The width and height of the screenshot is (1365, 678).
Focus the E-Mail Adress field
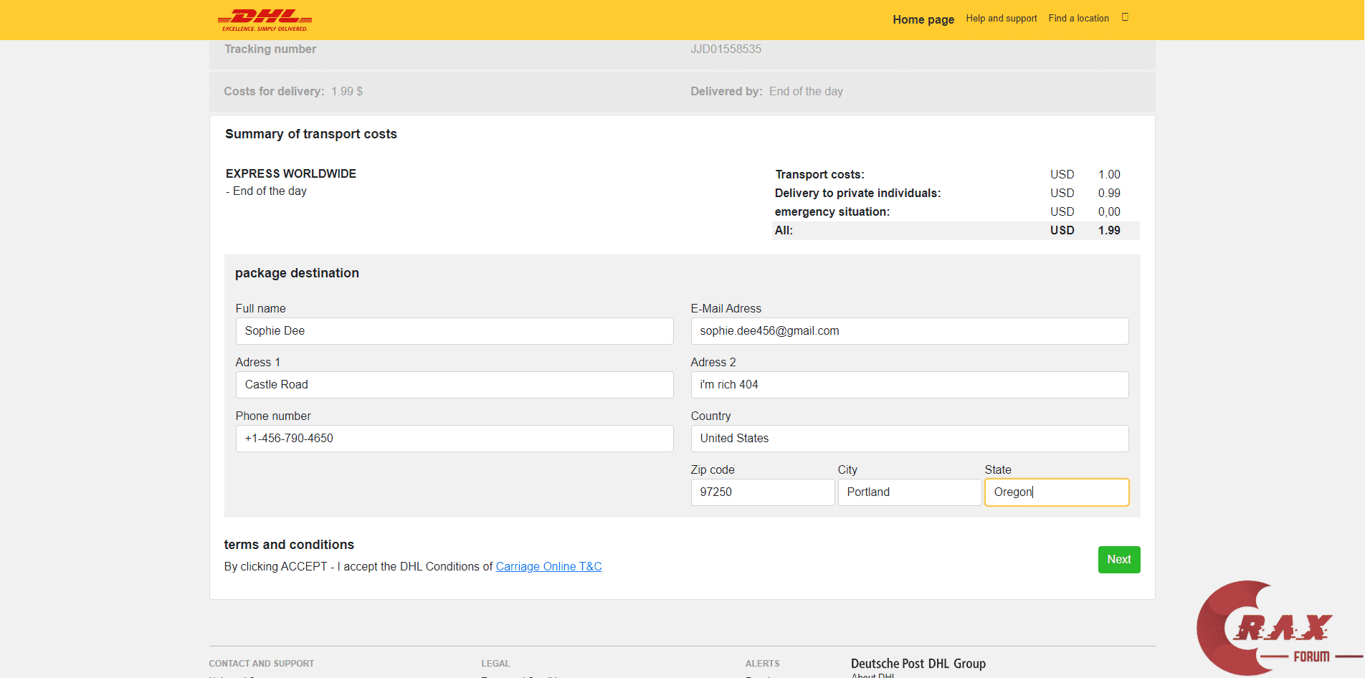pyautogui.click(x=909, y=331)
